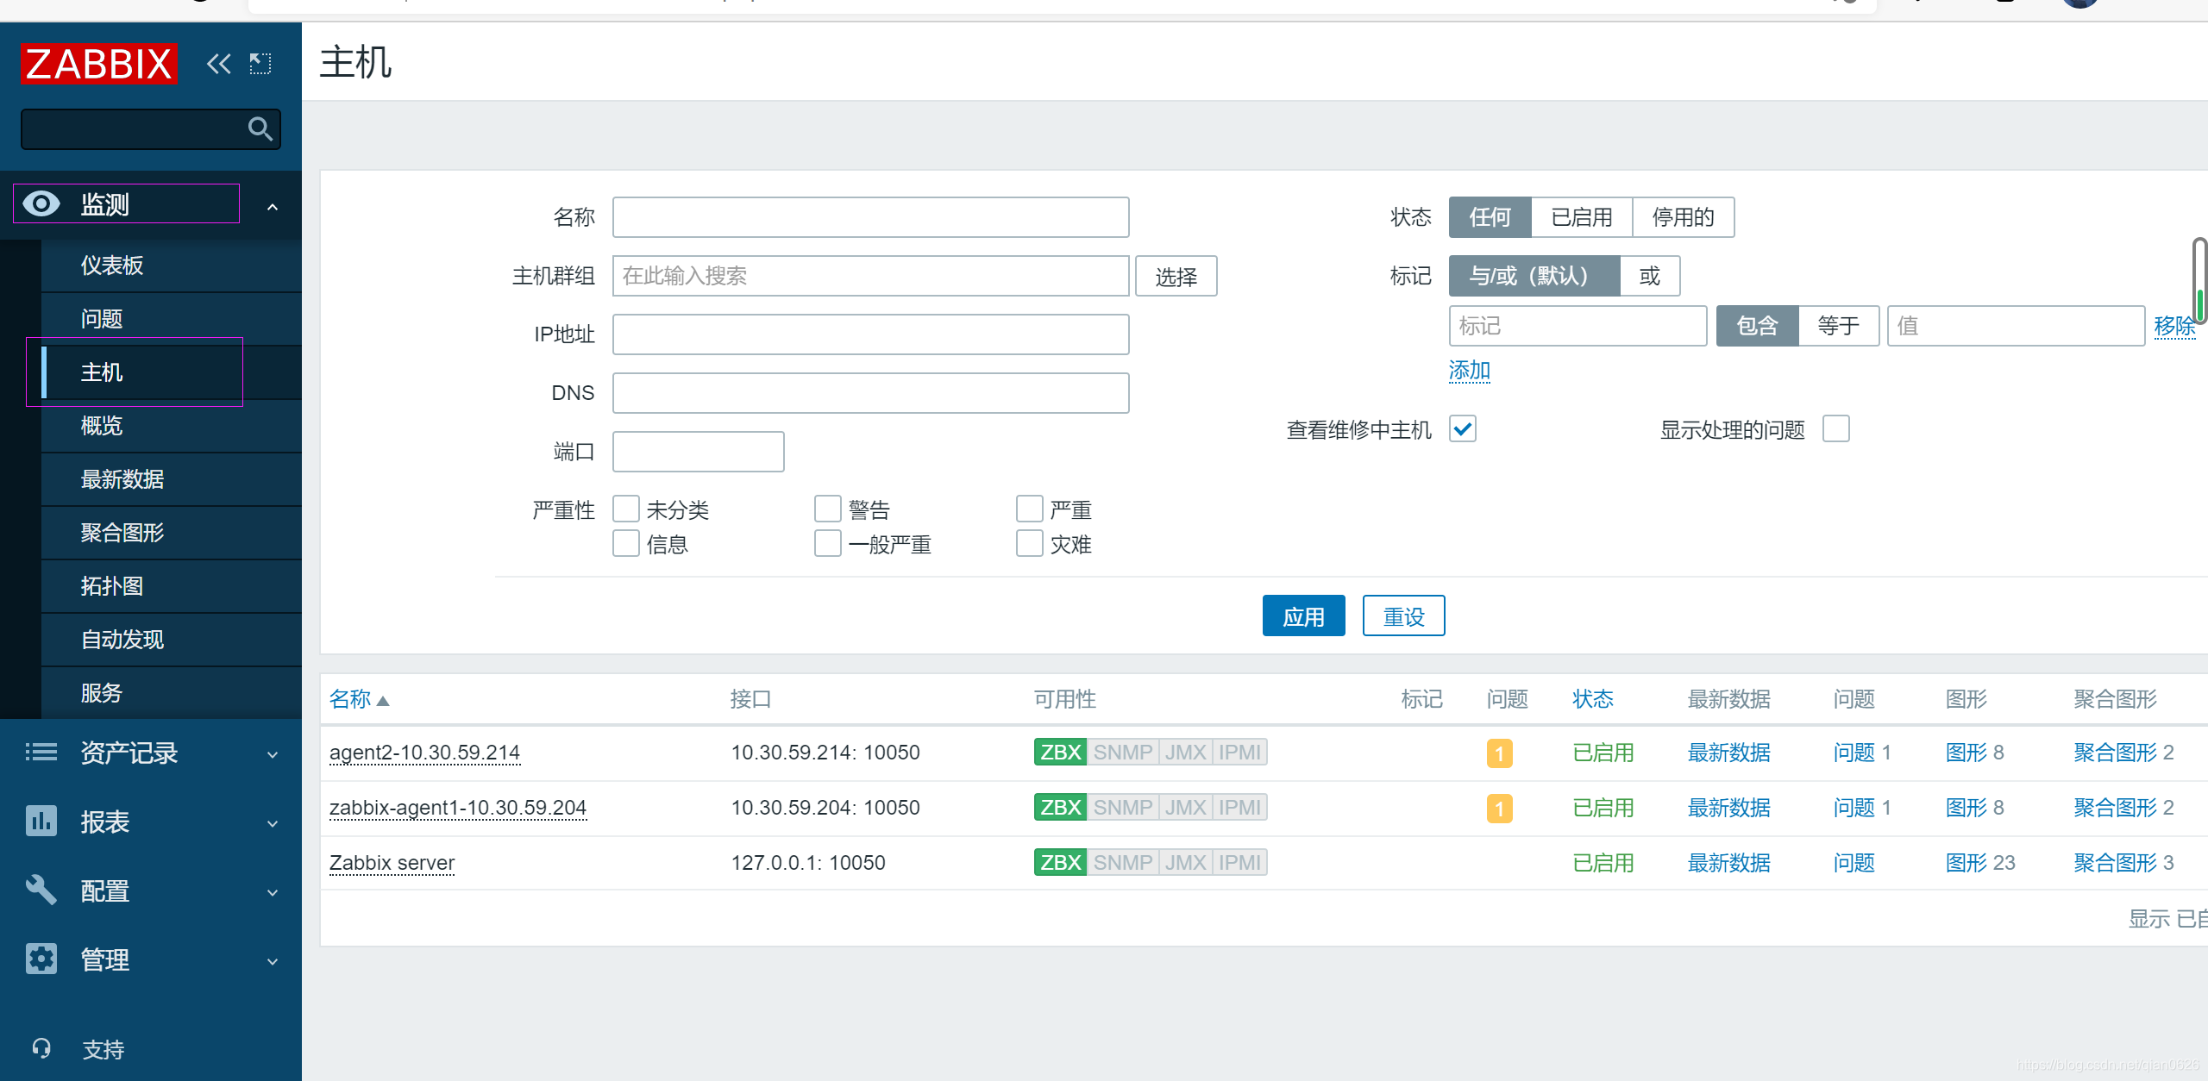Open 自动发现 in sidebar
2208x1081 pixels.
click(172, 640)
